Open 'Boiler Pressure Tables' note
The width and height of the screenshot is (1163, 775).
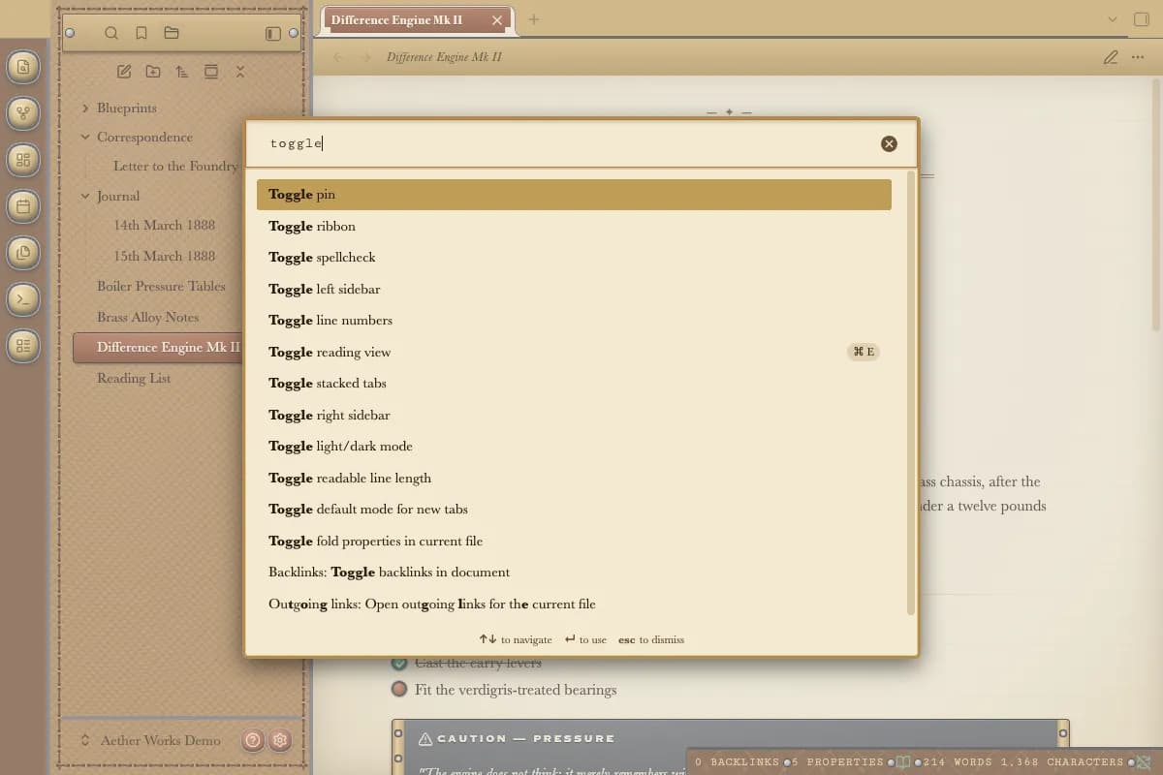(161, 287)
